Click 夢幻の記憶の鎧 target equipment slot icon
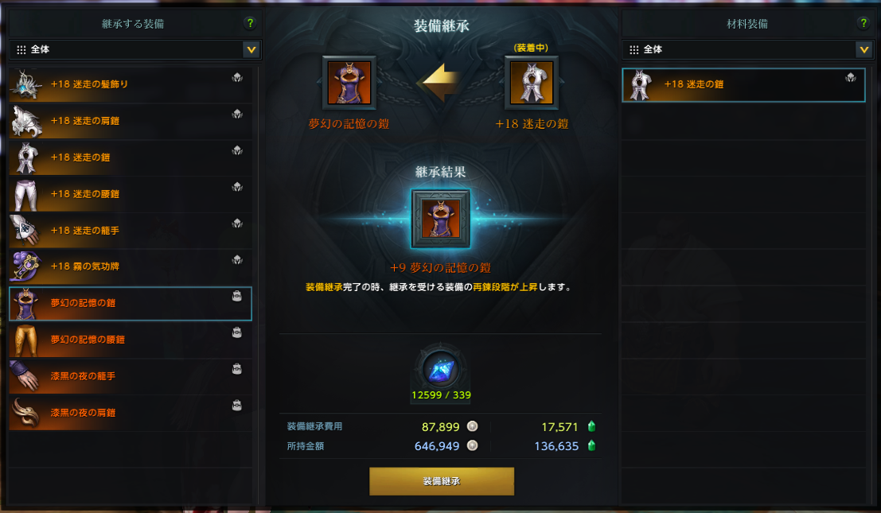Viewport: 881px width, 513px height. (x=349, y=83)
